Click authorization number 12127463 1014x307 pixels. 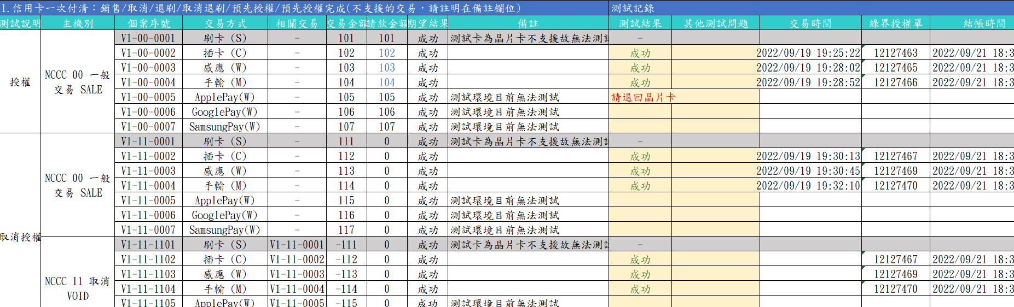coord(896,52)
